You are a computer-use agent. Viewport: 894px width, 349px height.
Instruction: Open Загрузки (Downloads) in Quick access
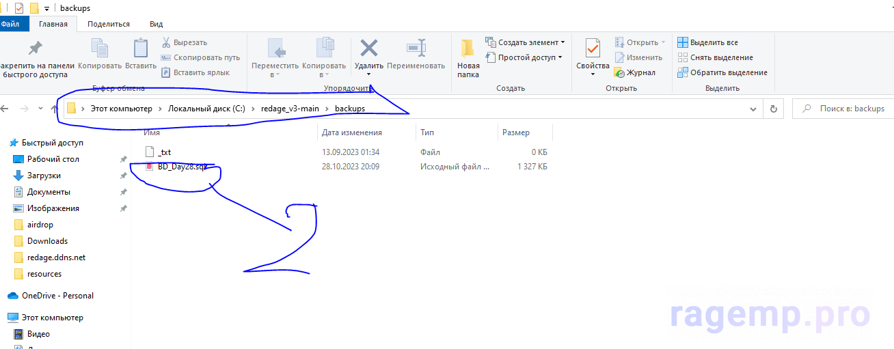click(44, 176)
